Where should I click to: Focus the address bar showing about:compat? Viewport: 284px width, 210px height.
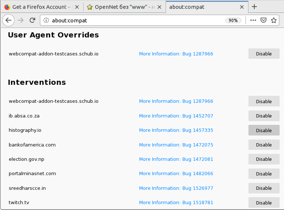(136, 21)
